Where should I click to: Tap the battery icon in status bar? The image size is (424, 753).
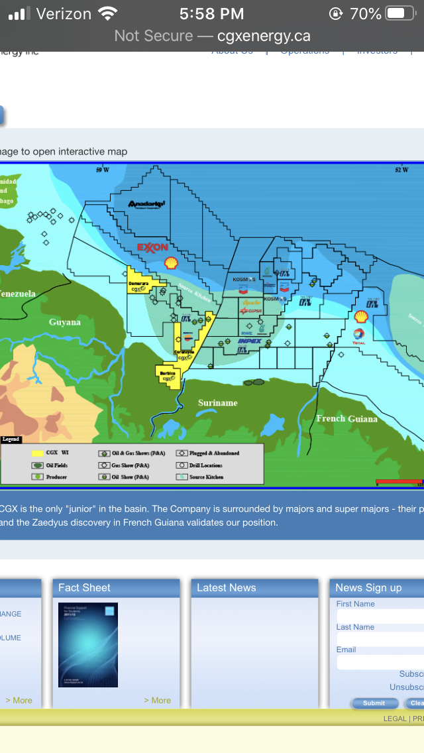[401, 13]
